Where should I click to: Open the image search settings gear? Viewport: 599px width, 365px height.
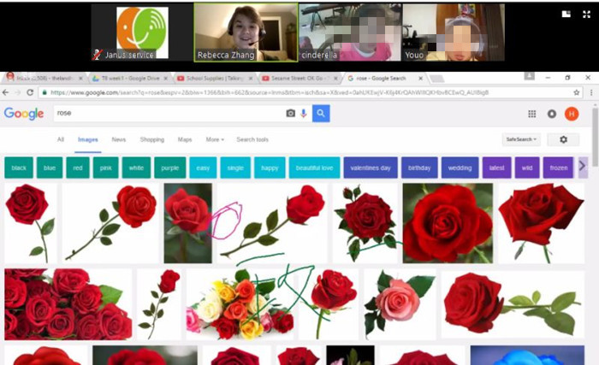(563, 139)
